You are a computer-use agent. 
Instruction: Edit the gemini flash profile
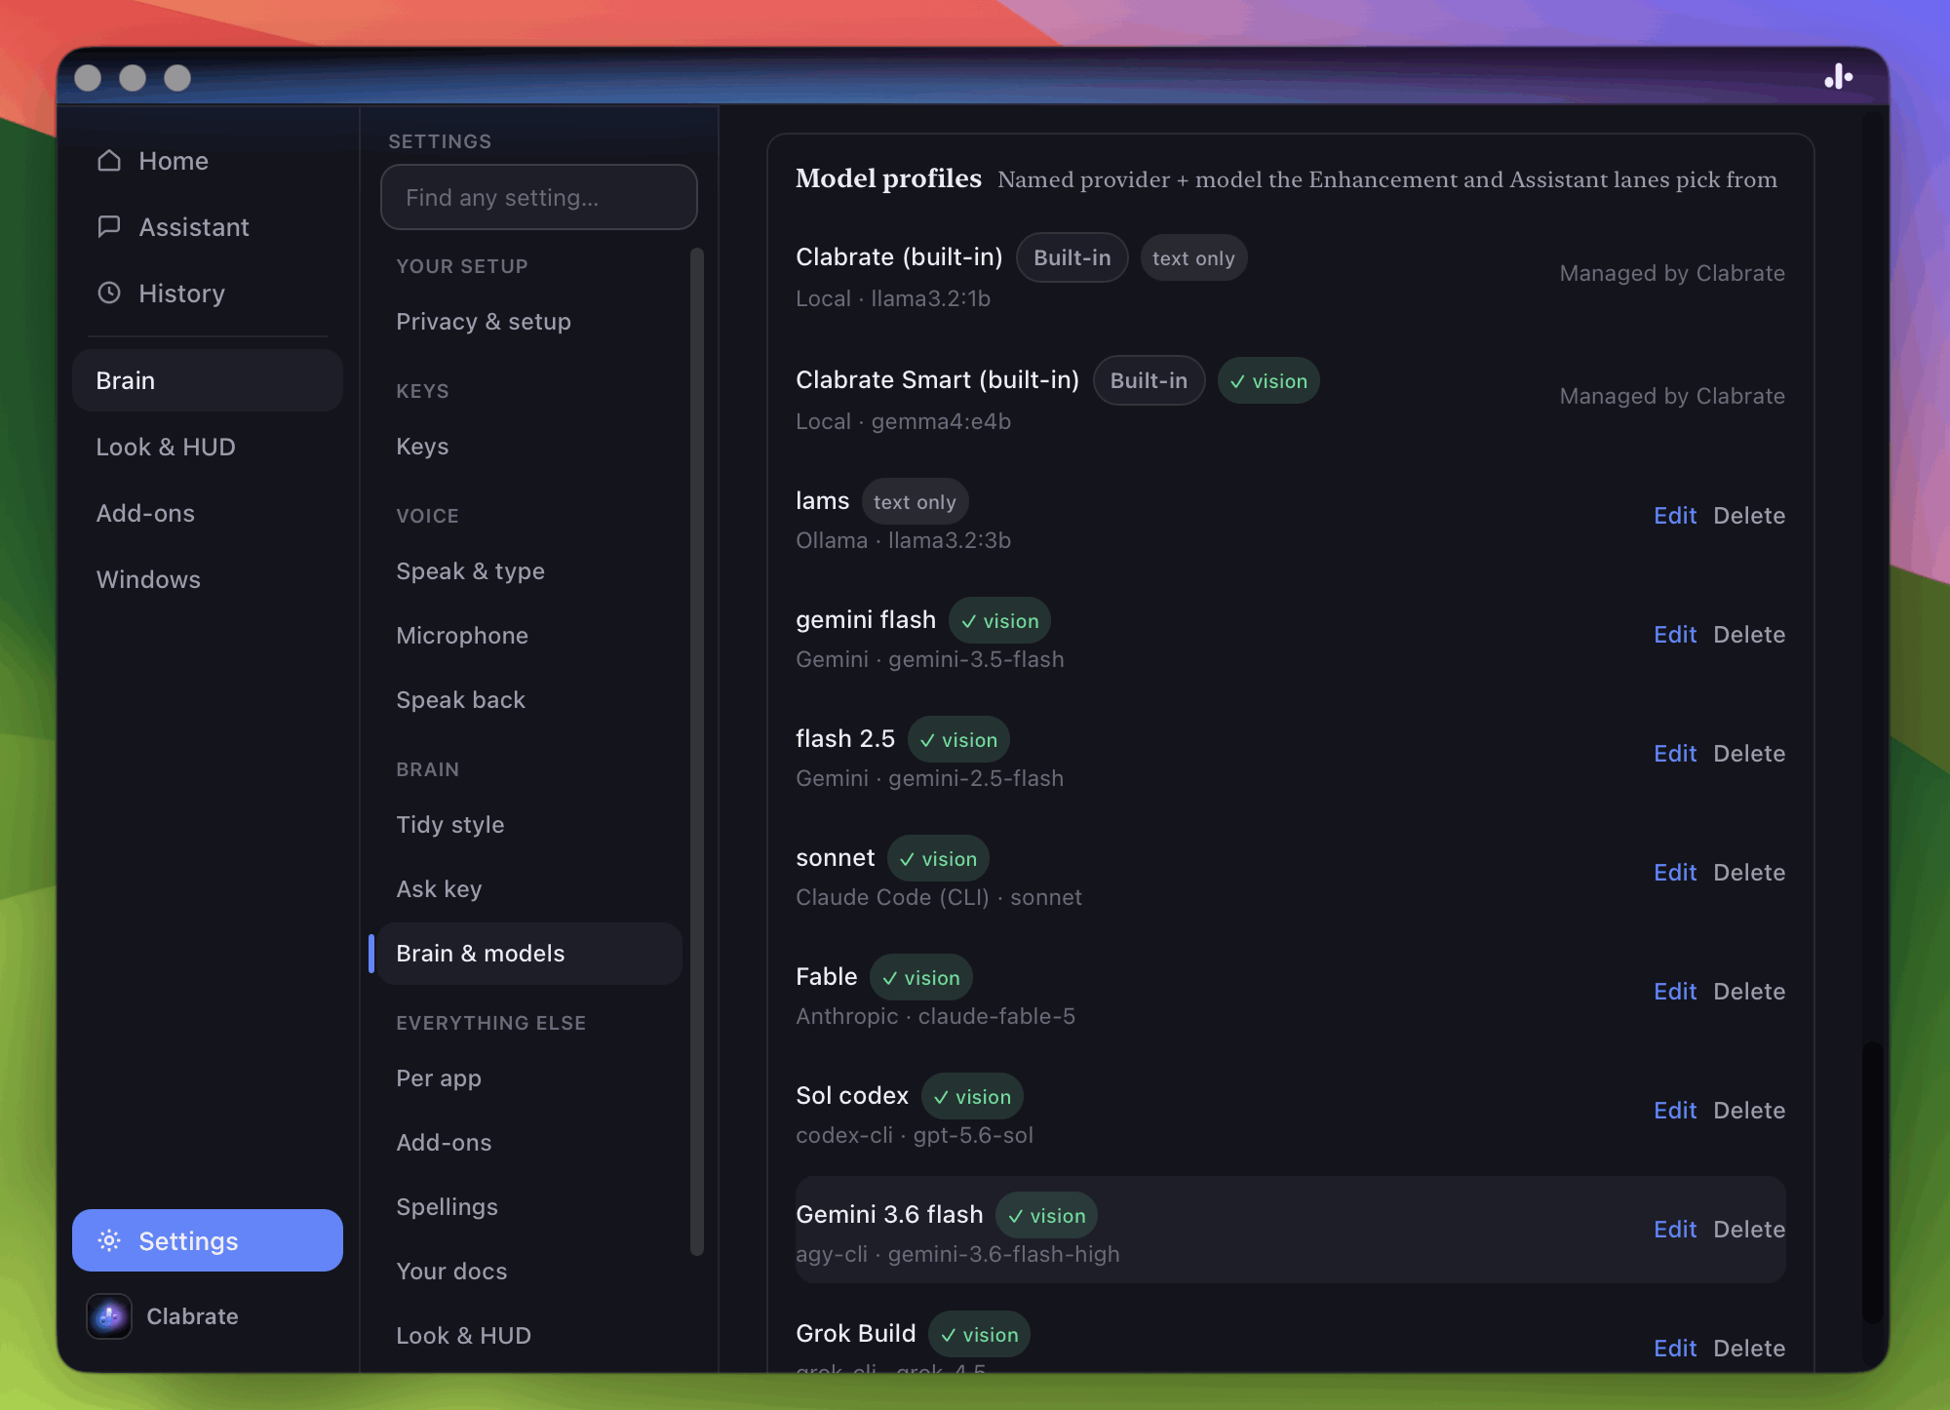pos(1675,635)
